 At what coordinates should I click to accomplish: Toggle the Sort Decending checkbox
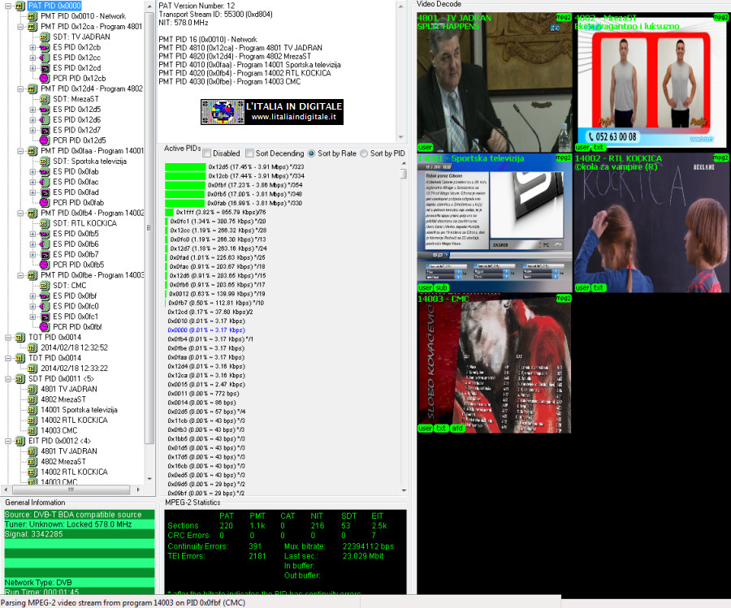(x=250, y=153)
